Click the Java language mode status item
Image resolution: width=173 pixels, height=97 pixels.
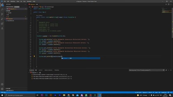point(156,92)
